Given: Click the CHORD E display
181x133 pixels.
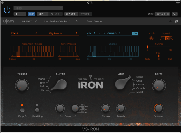Looking at the screenshot, I should click(x=114, y=33).
